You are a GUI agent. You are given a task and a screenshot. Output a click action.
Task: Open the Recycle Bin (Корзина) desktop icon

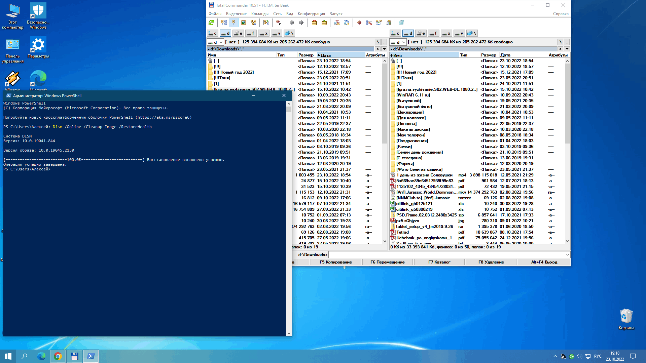(x=626, y=319)
